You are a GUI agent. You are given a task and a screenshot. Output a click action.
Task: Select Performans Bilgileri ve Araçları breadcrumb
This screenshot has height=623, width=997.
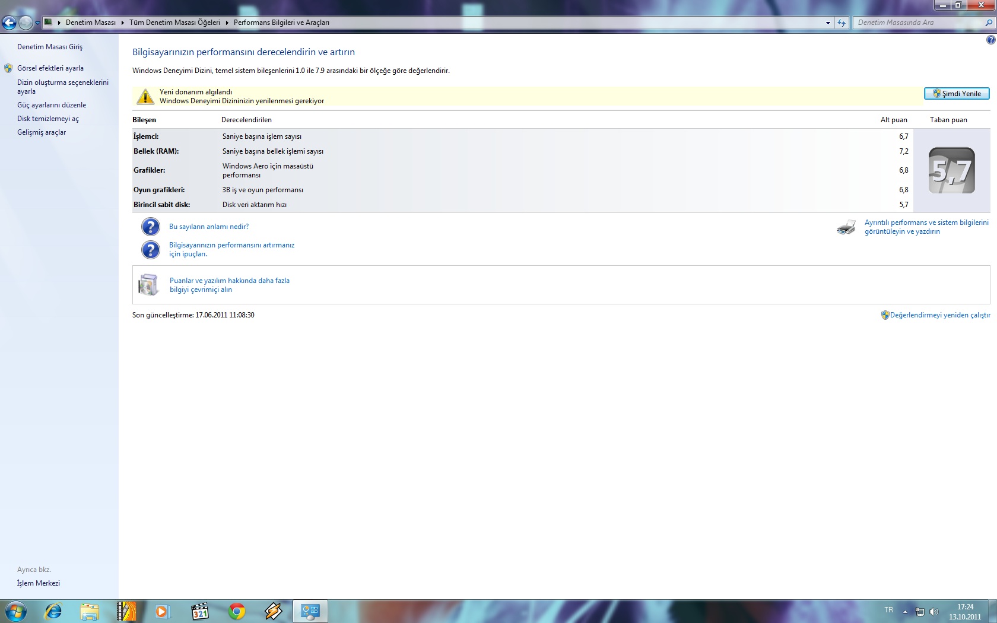coord(281,23)
